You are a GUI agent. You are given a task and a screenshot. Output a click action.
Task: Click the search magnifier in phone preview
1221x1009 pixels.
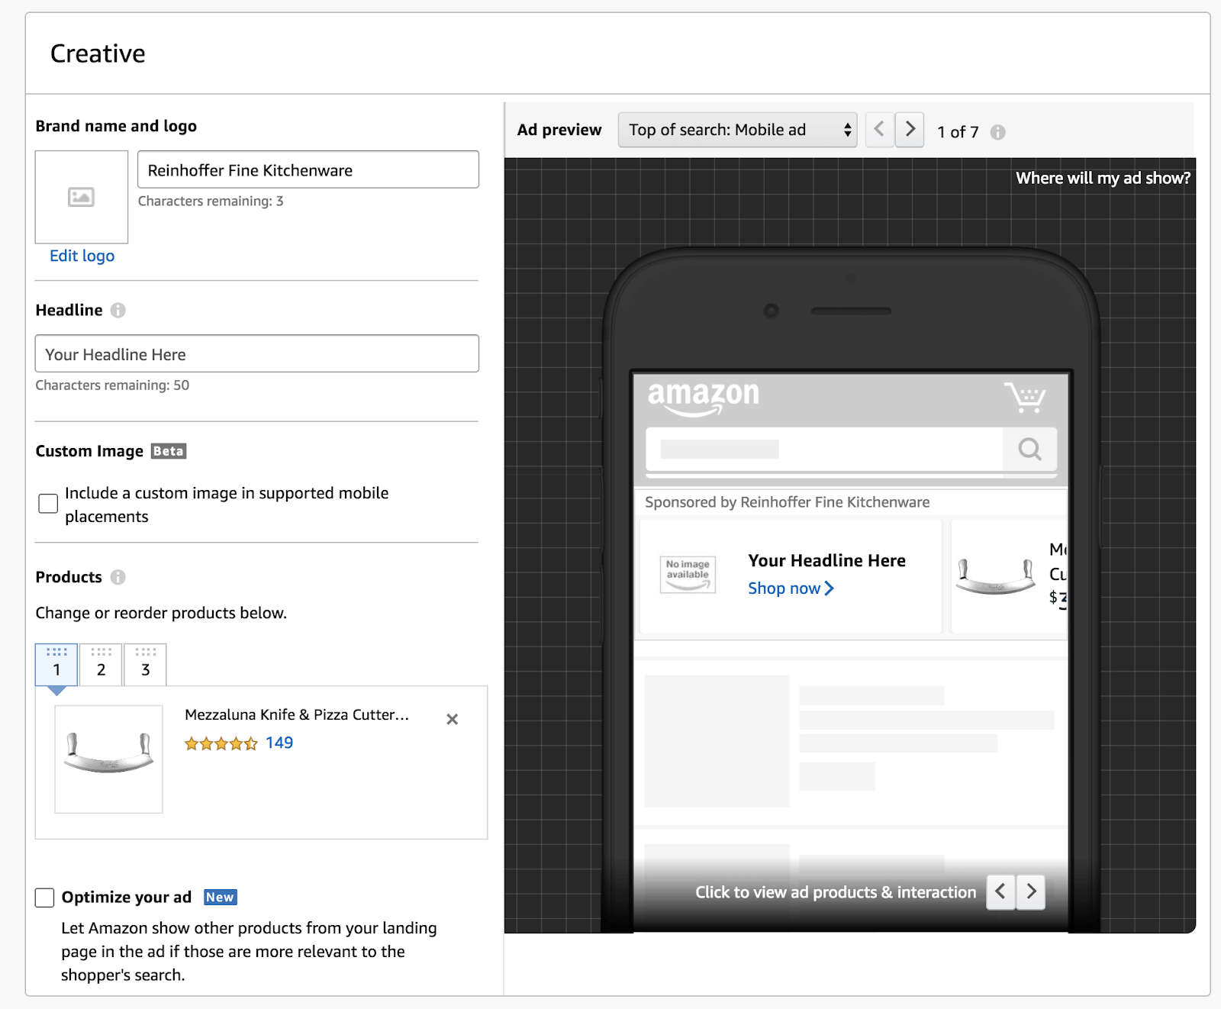click(1029, 449)
